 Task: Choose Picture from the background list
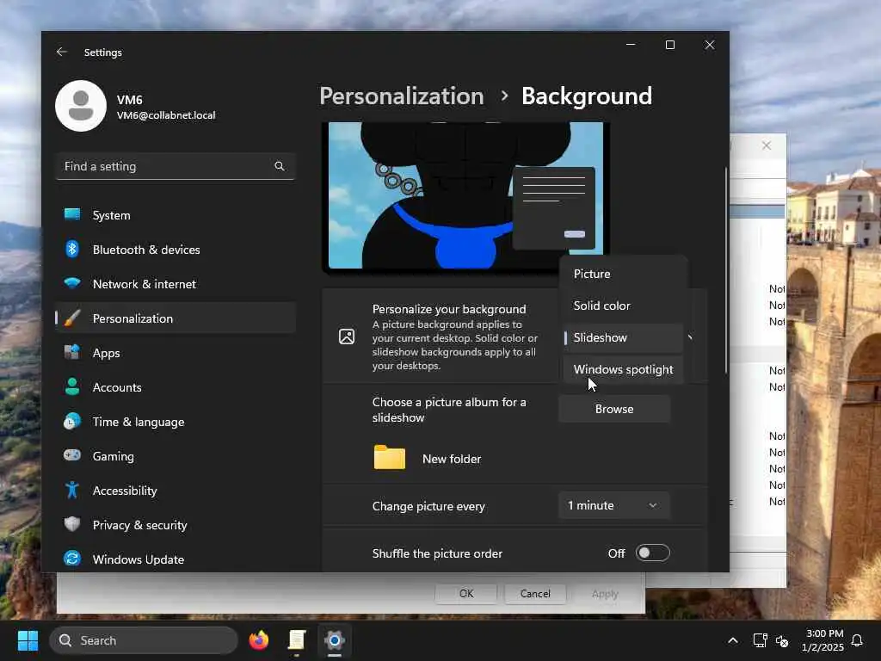tap(623, 274)
